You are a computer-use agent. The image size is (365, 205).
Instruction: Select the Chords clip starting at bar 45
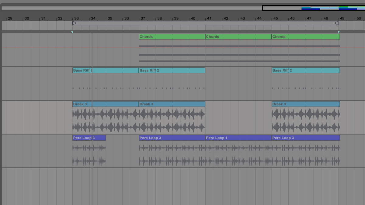click(306, 37)
